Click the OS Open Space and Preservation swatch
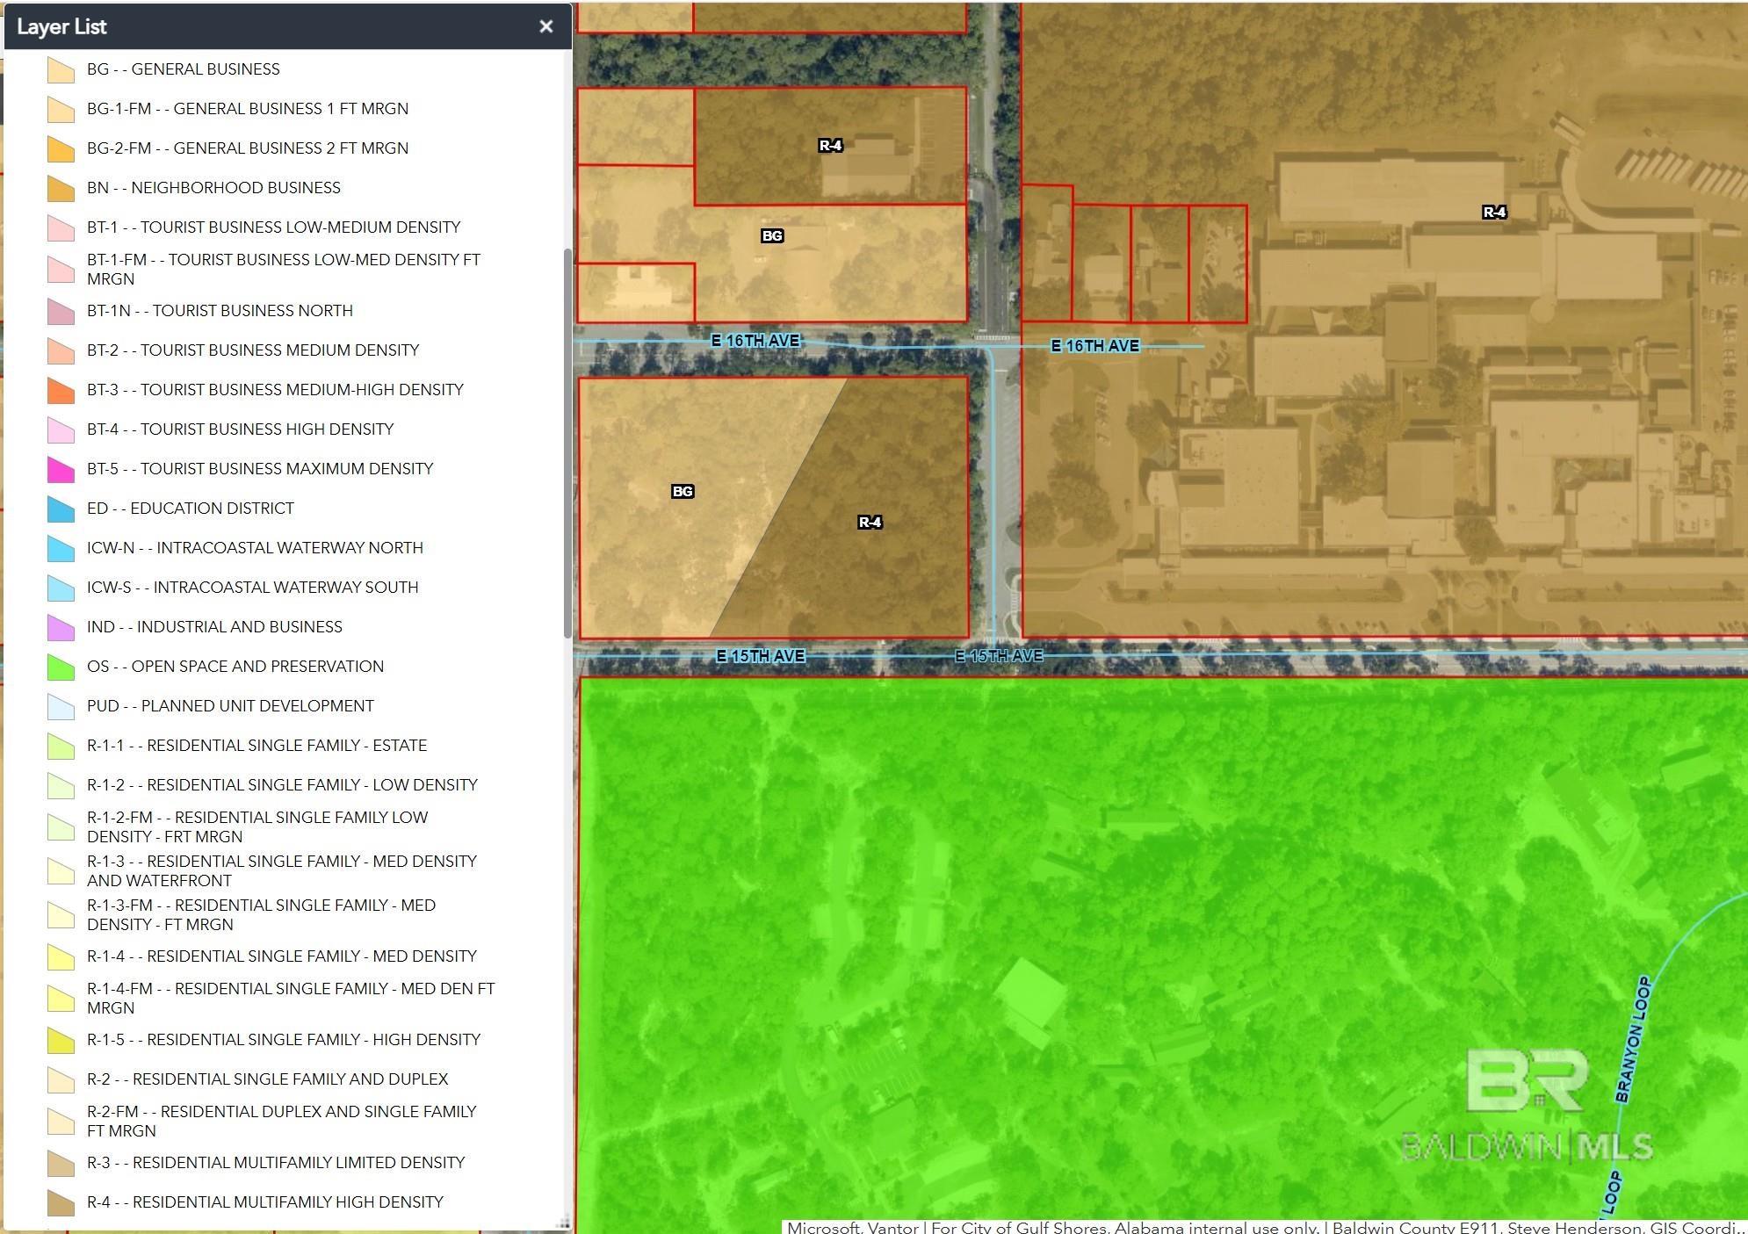Viewport: 1748px width, 1234px height. point(61,668)
